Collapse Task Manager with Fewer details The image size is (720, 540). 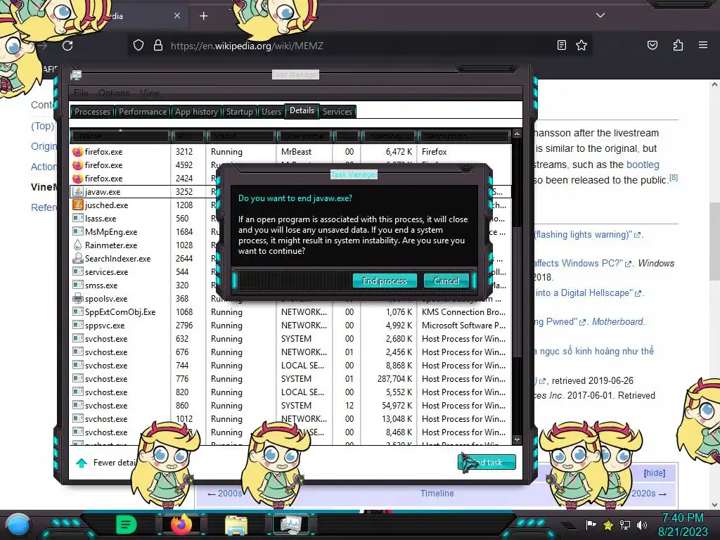pos(107,463)
